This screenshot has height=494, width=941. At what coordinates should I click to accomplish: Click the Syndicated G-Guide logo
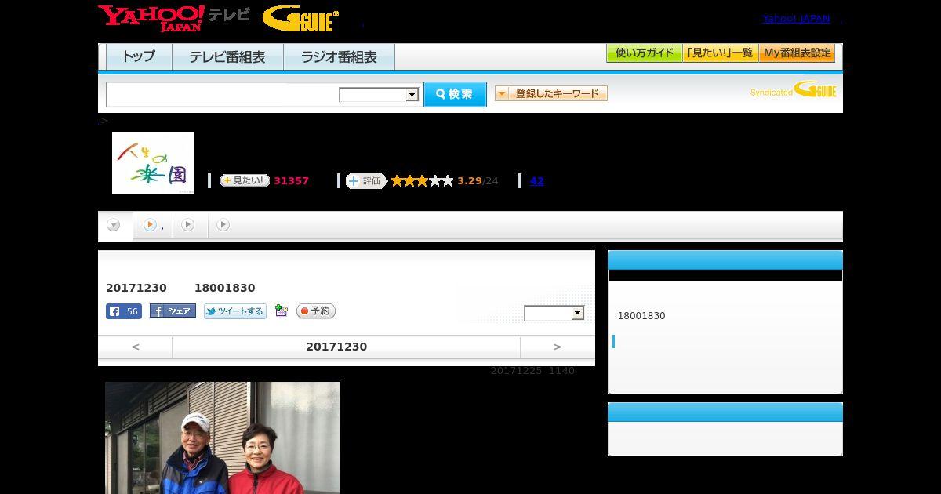[794, 89]
